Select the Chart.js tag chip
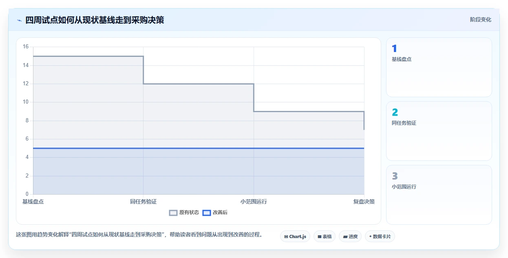This screenshot has height=258, width=508. (295, 236)
